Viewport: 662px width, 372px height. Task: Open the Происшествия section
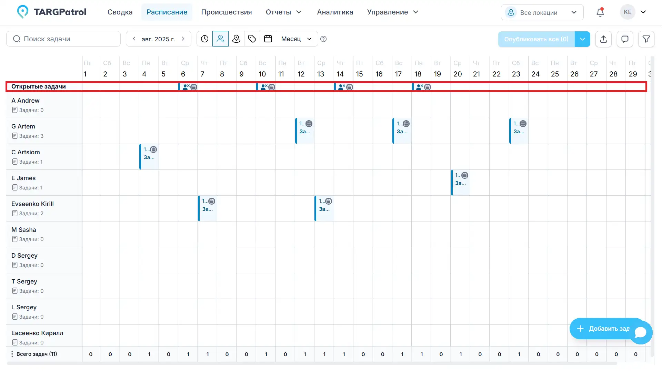(227, 12)
